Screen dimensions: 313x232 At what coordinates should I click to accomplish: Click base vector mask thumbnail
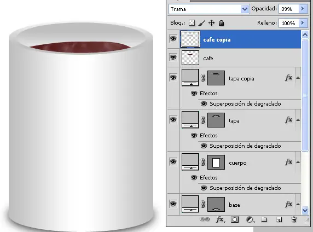pos(216,204)
